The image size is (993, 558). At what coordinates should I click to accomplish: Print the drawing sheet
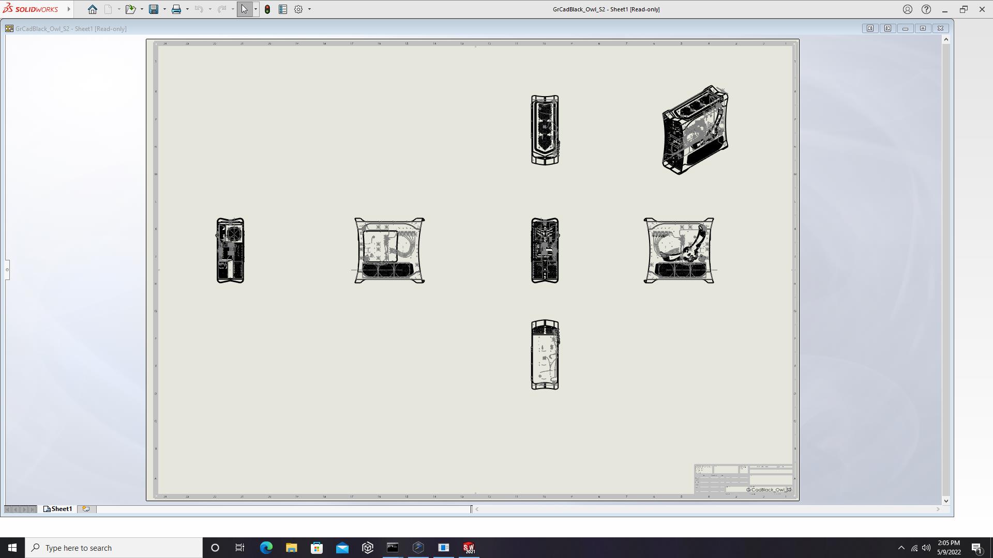(x=176, y=9)
